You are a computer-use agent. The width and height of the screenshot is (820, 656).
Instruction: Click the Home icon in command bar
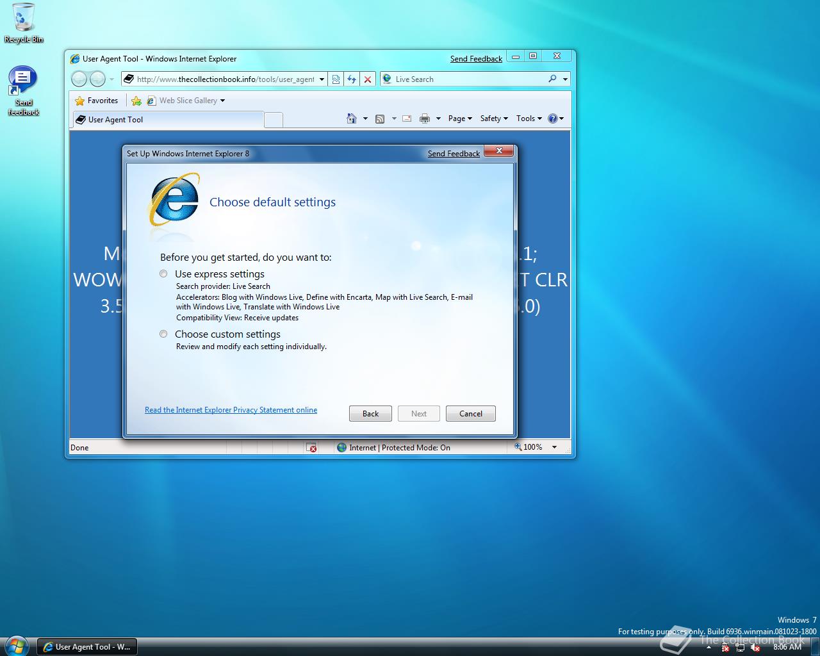pyautogui.click(x=351, y=119)
